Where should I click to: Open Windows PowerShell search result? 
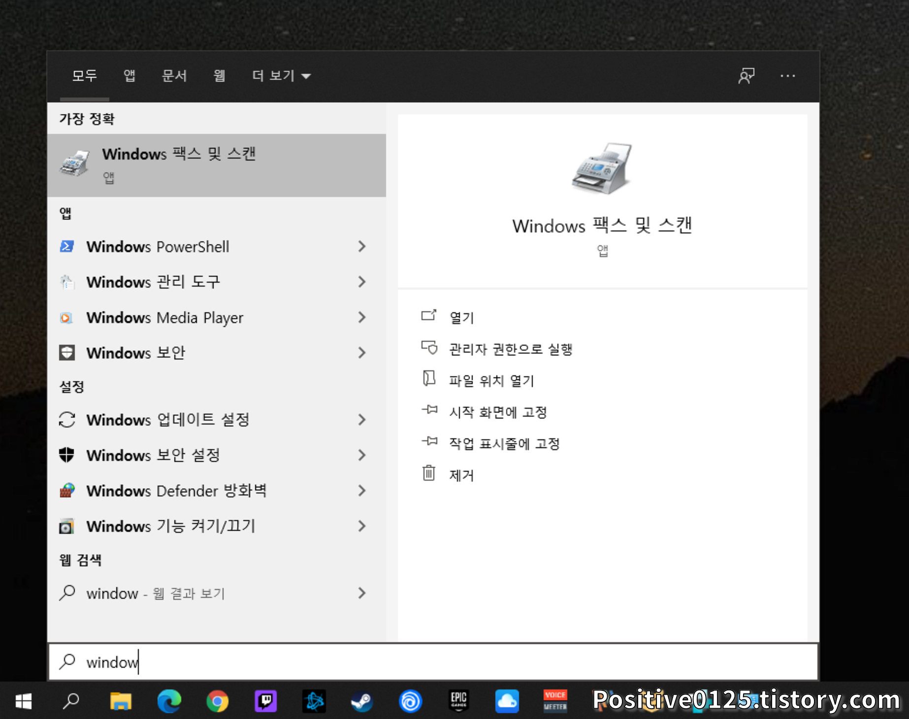point(217,246)
